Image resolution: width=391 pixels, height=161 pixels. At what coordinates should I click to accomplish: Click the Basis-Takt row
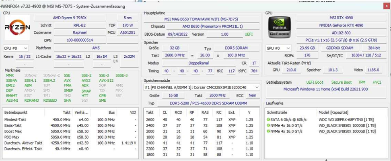(x=70, y=125)
